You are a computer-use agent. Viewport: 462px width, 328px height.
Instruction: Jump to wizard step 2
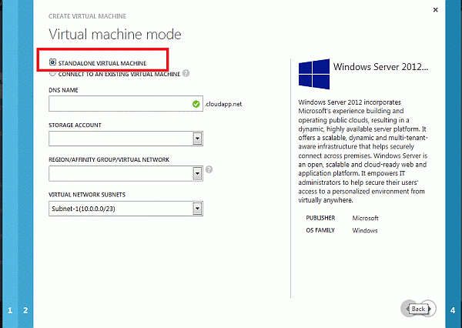[x=25, y=310]
